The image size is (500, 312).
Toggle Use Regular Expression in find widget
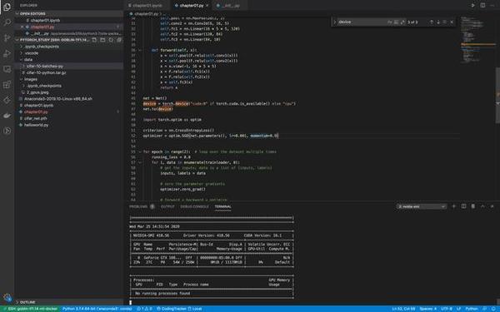402,22
